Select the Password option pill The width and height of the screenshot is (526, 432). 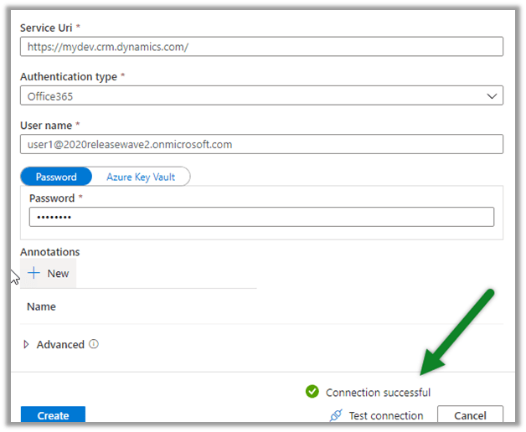pos(56,177)
